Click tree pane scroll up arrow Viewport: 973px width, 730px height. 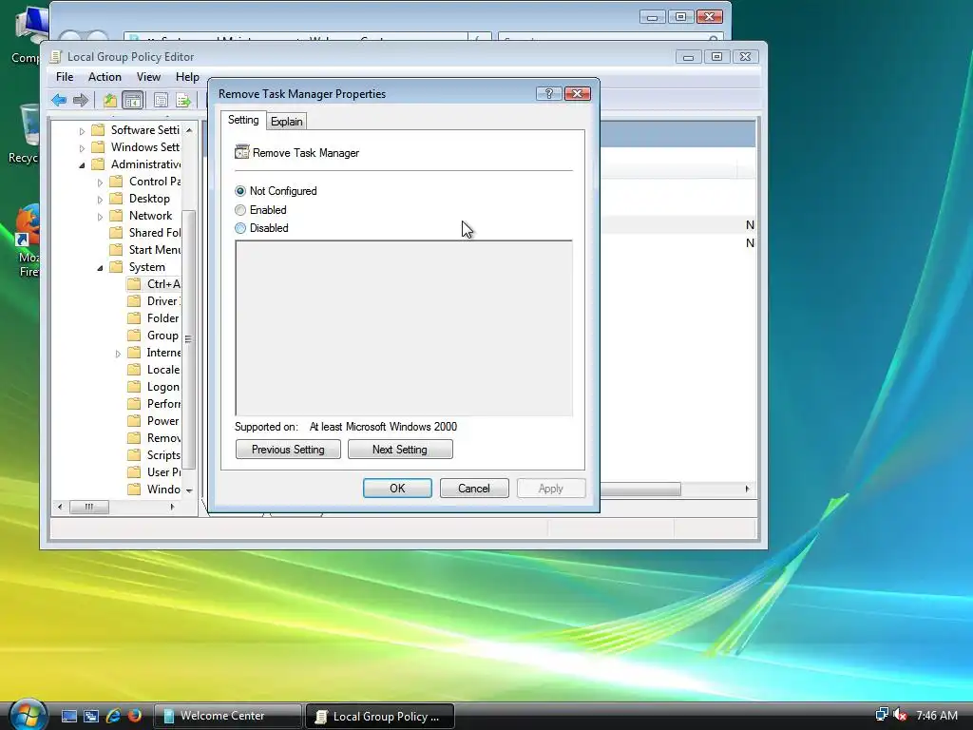coord(189,129)
